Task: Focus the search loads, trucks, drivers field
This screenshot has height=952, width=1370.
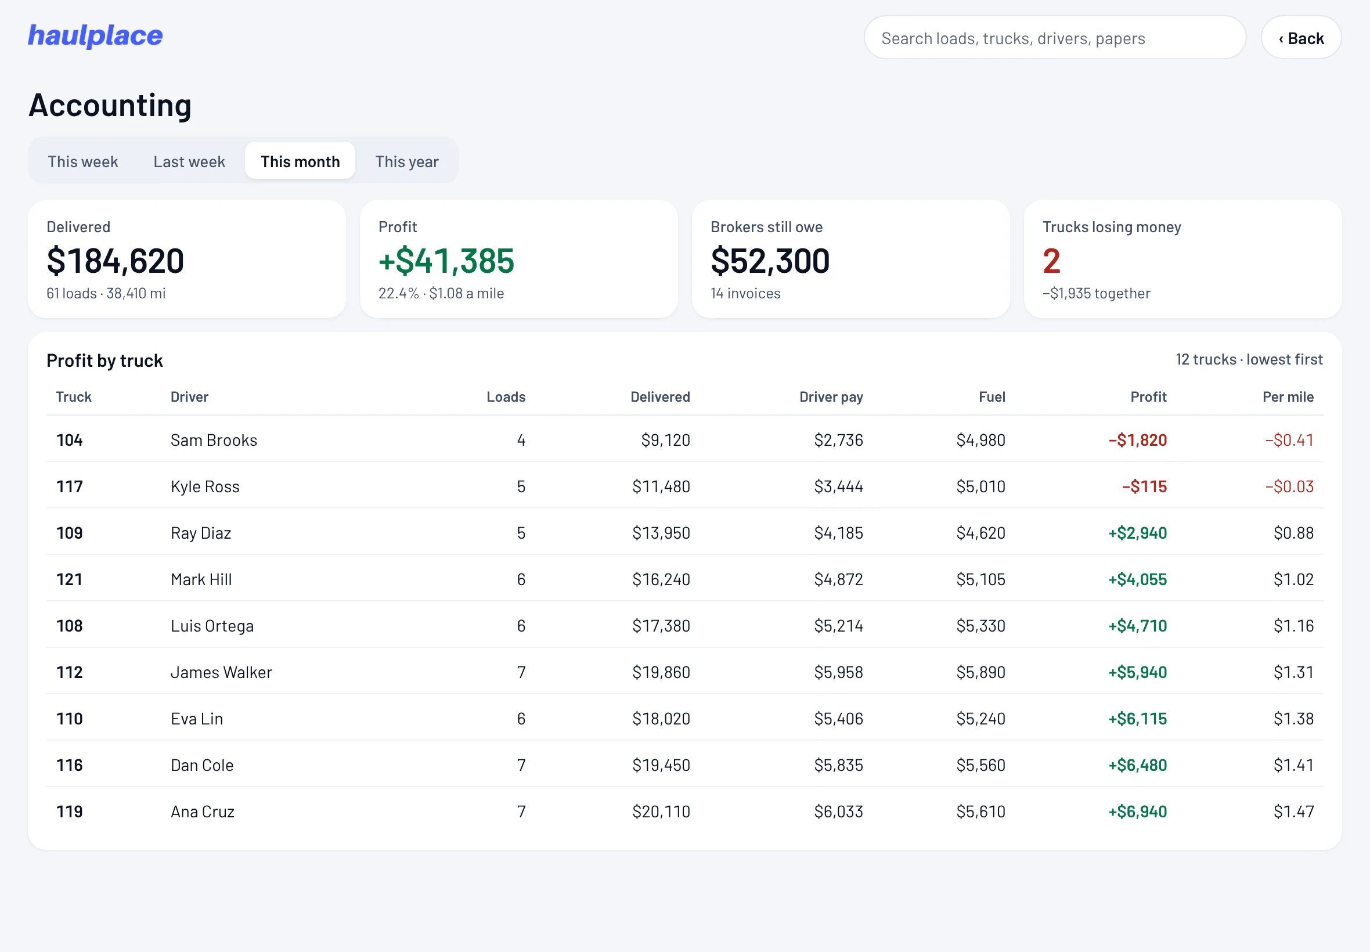Action: (1054, 38)
